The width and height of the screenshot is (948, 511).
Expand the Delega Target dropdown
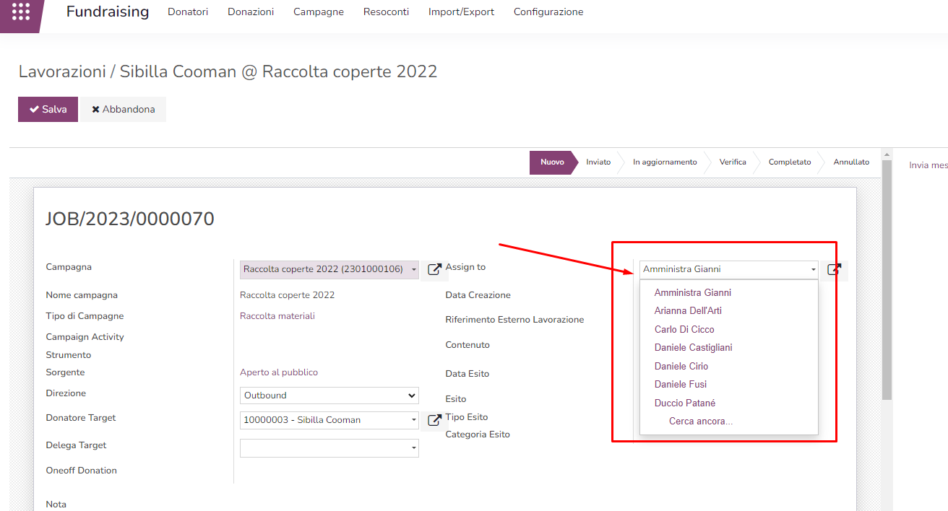coord(414,448)
